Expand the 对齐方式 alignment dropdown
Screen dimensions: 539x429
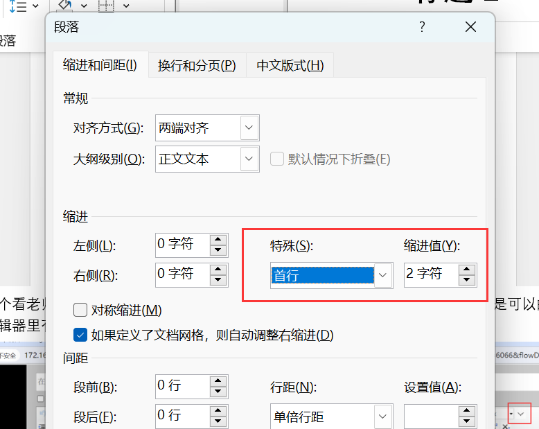pos(249,128)
